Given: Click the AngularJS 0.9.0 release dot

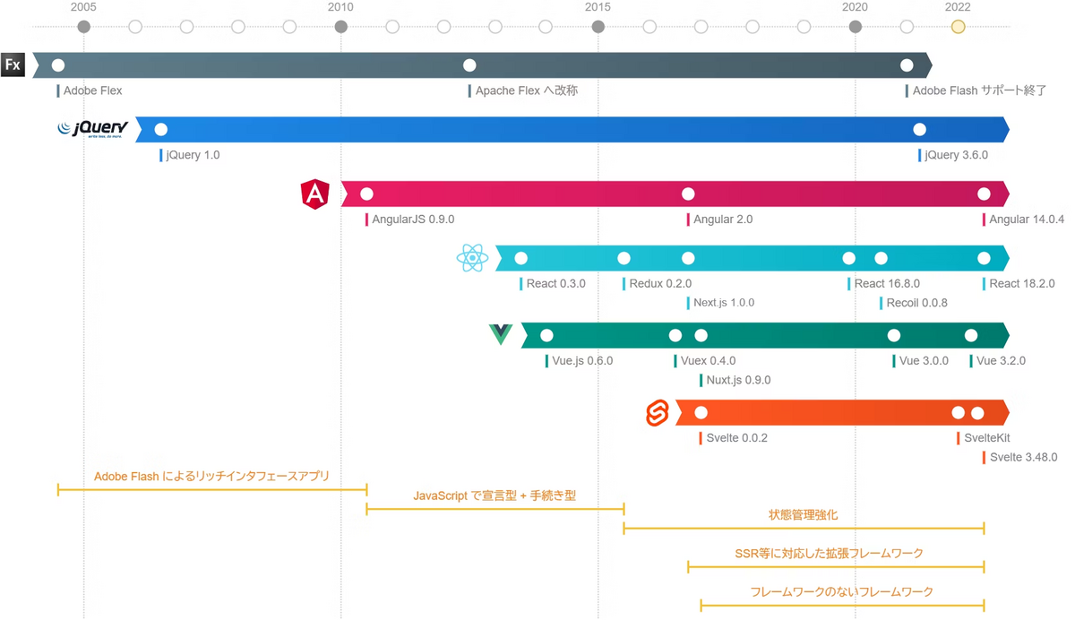Looking at the screenshot, I should point(366,194).
